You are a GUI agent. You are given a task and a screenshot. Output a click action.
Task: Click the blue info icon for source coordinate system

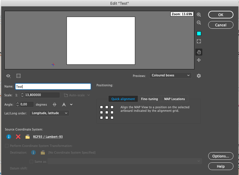coord(9,137)
